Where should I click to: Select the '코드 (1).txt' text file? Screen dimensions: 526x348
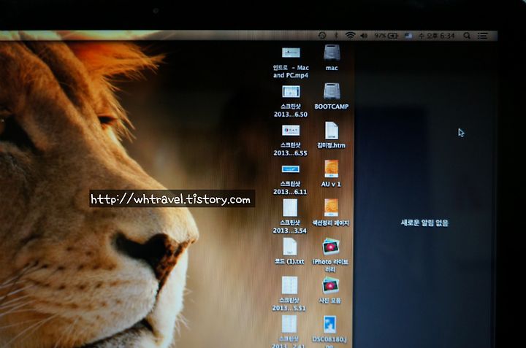coord(289,247)
